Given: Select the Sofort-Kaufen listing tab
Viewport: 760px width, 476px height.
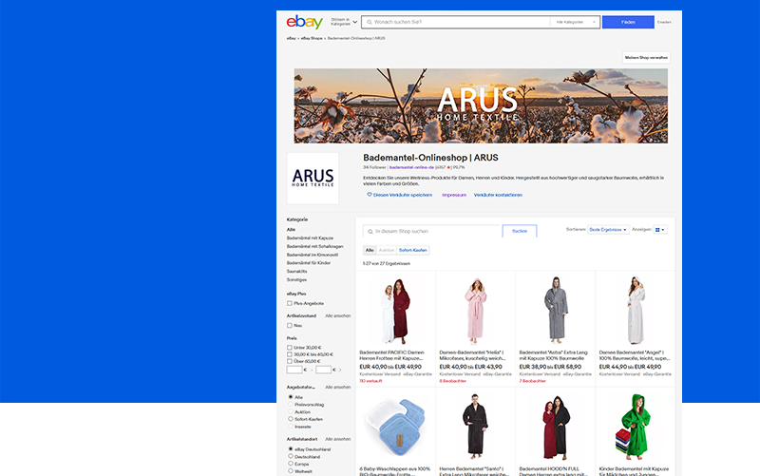Looking at the screenshot, I should click(x=413, y=250).
